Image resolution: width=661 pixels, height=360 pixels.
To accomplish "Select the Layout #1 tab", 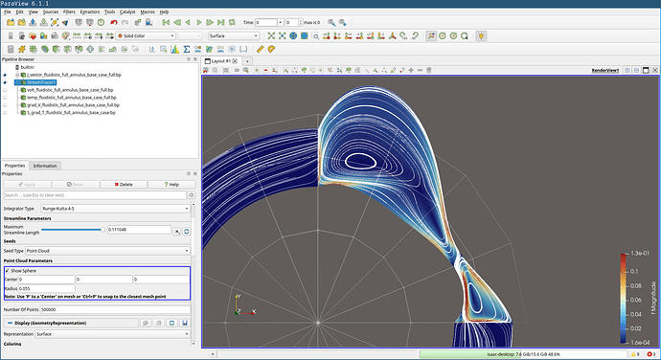I will pyautogui.click(x=221, y=61).
